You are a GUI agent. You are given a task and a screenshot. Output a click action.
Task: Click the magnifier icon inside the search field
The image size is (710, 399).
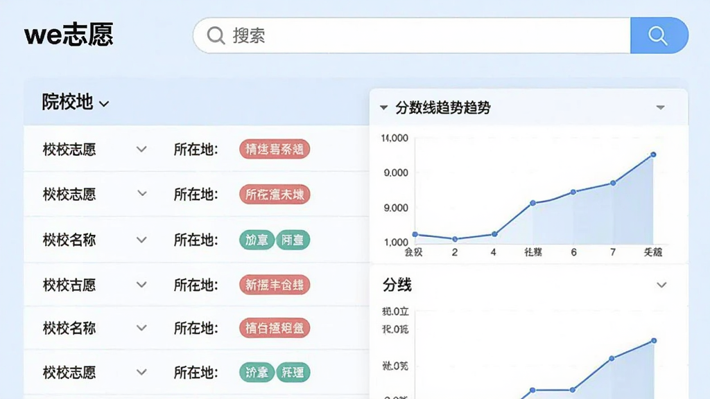[216, 35]
